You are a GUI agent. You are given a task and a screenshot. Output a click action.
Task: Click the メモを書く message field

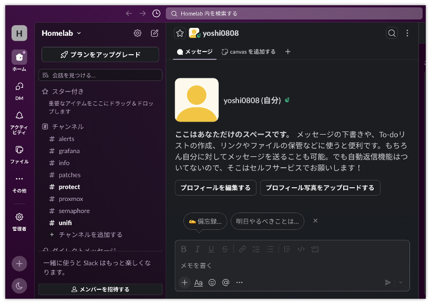coord(292,266)
